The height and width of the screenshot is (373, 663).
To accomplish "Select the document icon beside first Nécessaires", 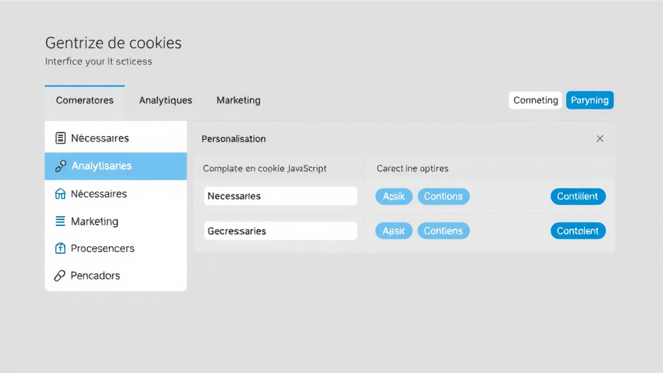I will [61, 137].
